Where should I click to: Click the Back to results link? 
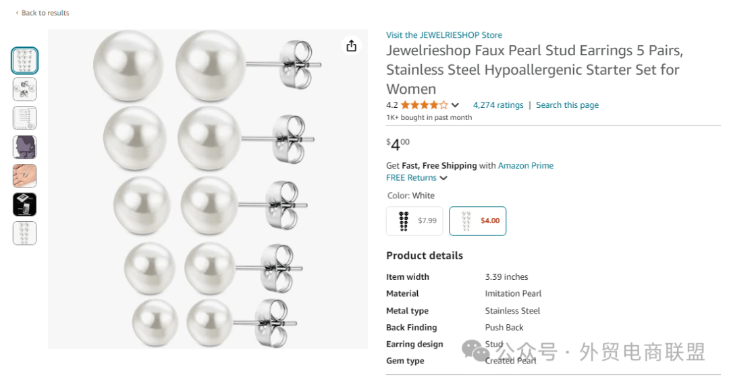tap(45, 13)
